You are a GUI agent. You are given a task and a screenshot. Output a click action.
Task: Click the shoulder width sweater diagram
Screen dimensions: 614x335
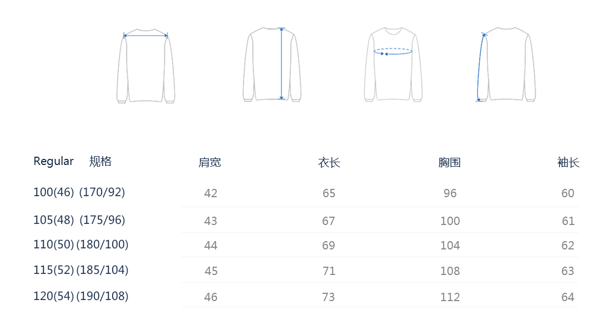tap(145, 66)
